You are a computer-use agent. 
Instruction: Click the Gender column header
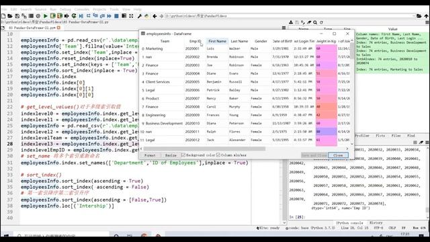261,41
